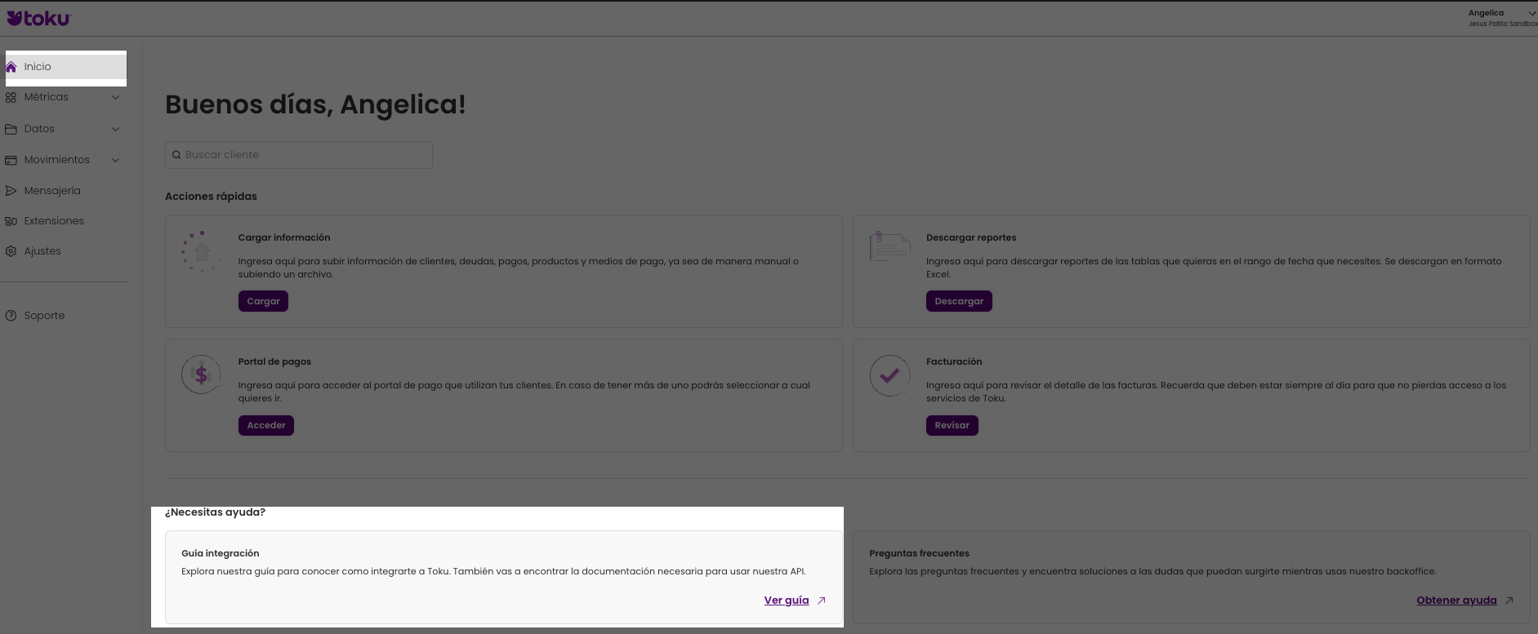Click the Facturación checkmark icon
1538x634 pixels.
tap(889, 375)
